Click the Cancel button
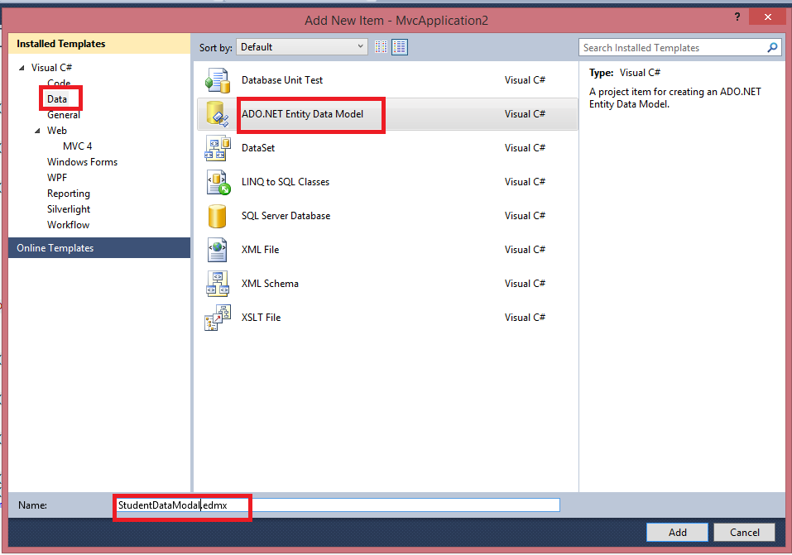This screenshot has height=555, width=792. [745, 533]
